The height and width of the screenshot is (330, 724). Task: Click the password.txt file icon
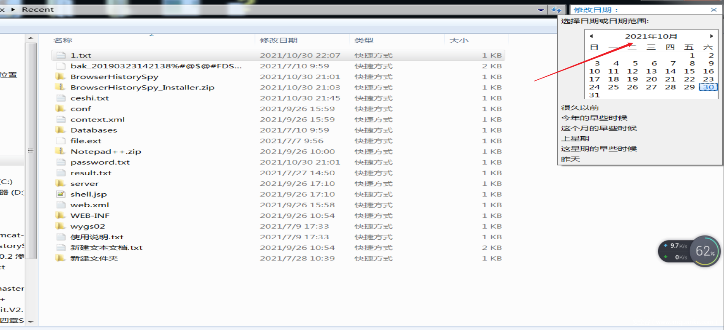61,162
